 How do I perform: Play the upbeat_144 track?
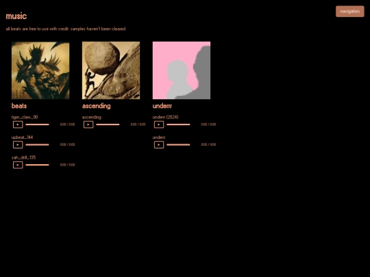(x=18, y=144)
